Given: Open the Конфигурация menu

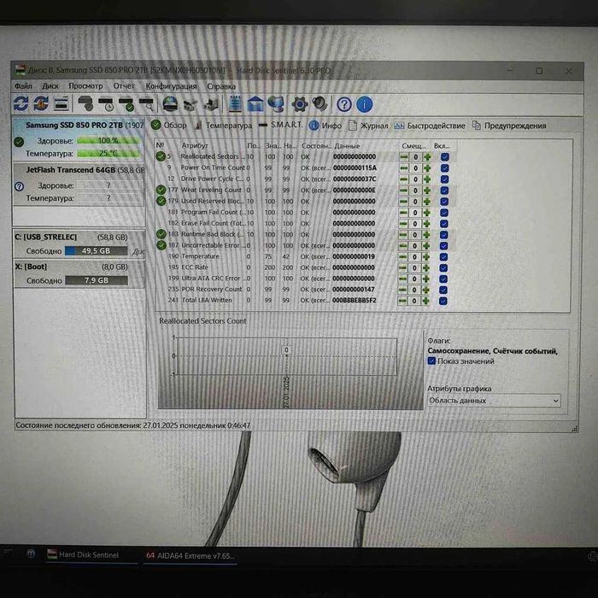Looking at the screenshot, I should tap(171, 85).
